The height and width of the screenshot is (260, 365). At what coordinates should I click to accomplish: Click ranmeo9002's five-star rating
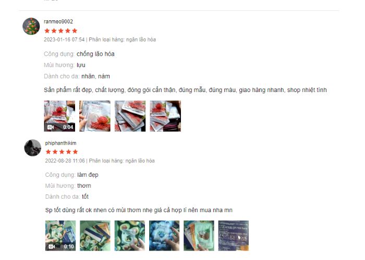(x=61, y=31)
